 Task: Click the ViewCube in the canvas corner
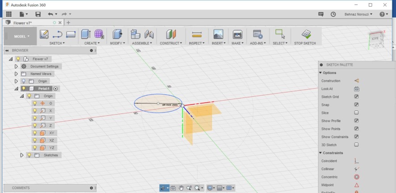377,39
